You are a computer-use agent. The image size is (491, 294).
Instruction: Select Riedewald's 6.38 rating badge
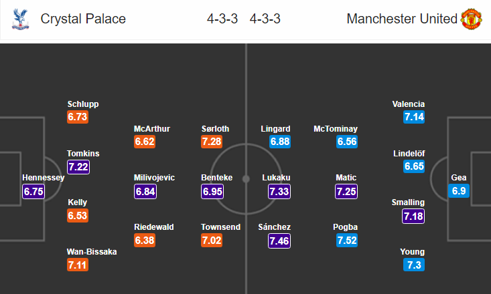[x=145, y=241]
